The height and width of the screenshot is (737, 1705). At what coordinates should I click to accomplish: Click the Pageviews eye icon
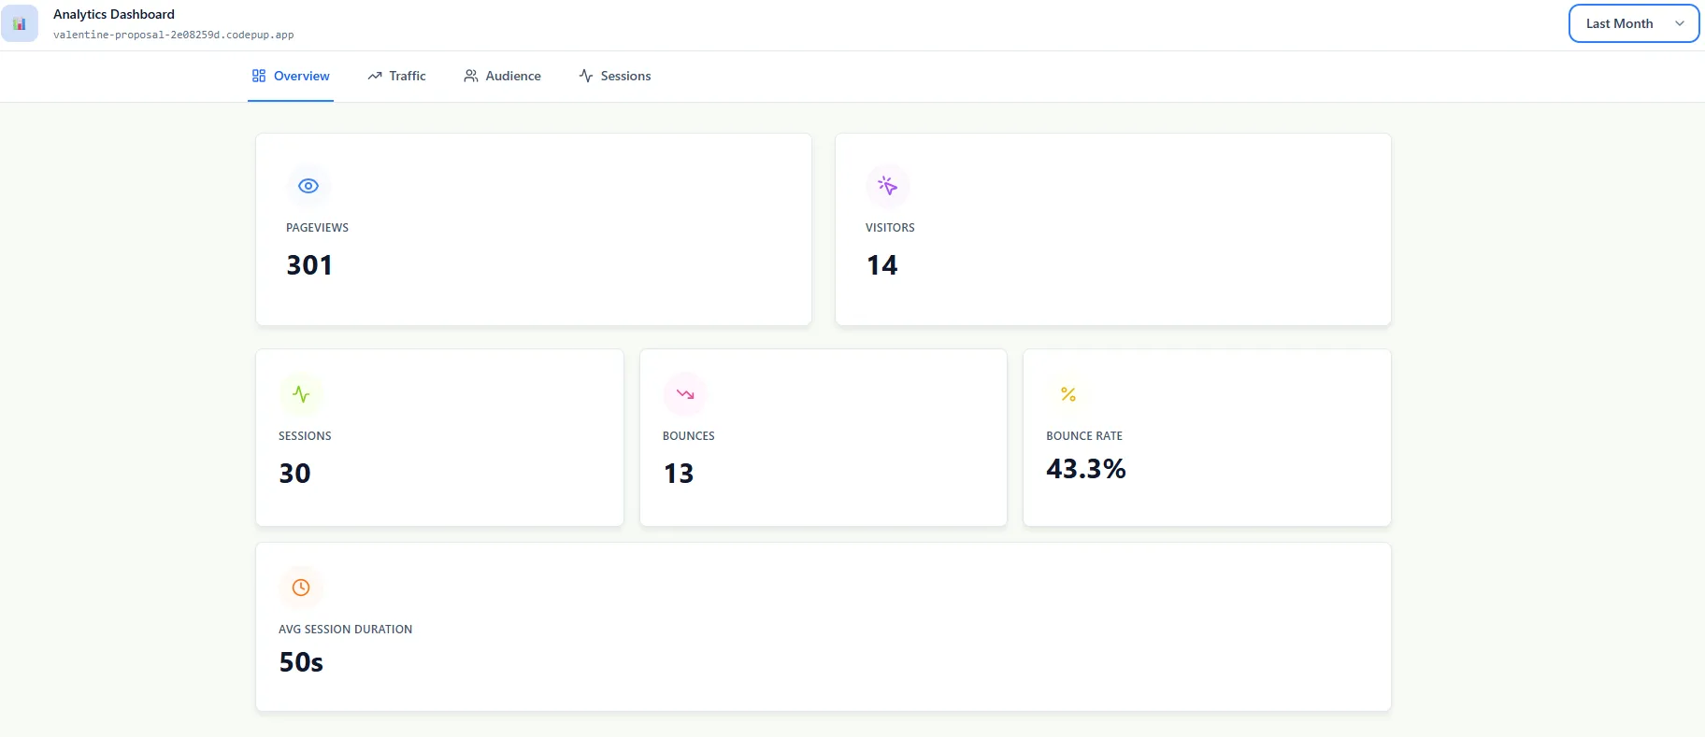coord(308,186)
